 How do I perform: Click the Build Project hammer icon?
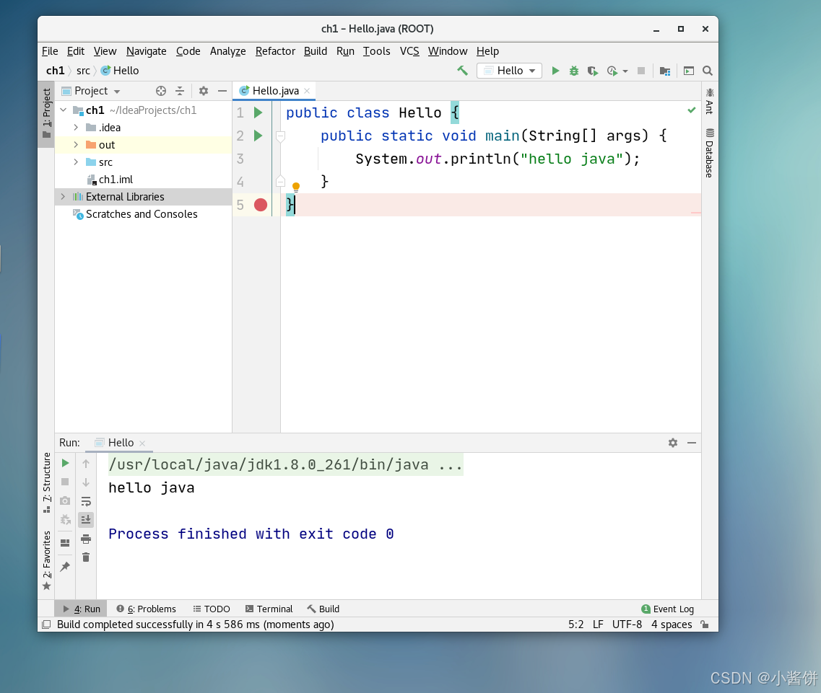462,71
